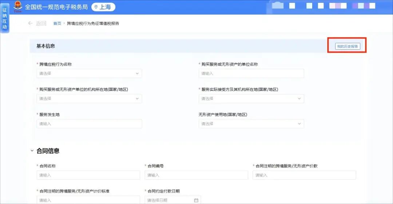The height and width of the screenshot is (204, 393).
Task: Click the tax bureau emblem logo
Action: [x=18, y=7]
